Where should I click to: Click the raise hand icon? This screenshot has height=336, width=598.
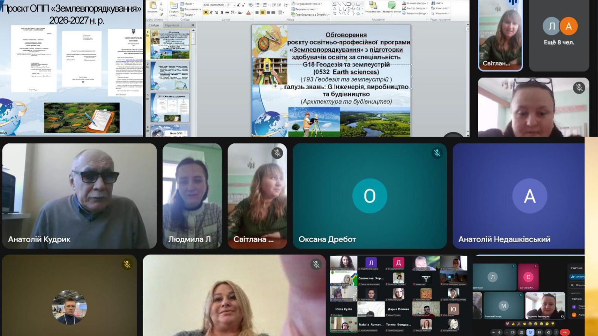click(x=548, y=332)
